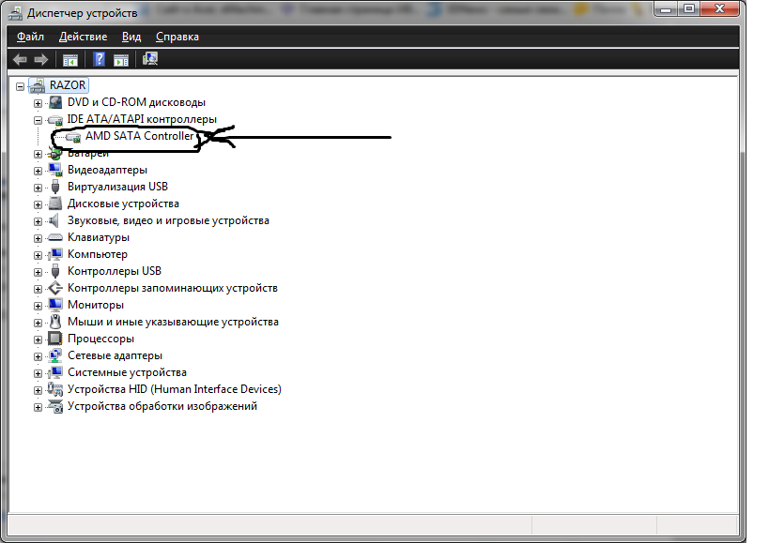
Task: Minimize the Диспетчер устройств window
Action: (666, 8)
